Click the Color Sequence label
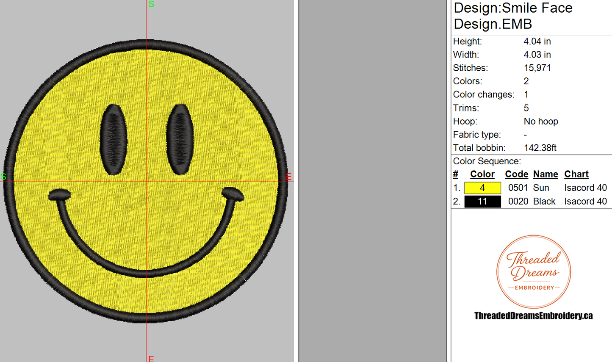 (487, 161)
